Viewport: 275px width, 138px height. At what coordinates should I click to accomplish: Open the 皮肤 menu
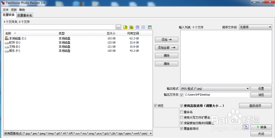pos(14,10)
